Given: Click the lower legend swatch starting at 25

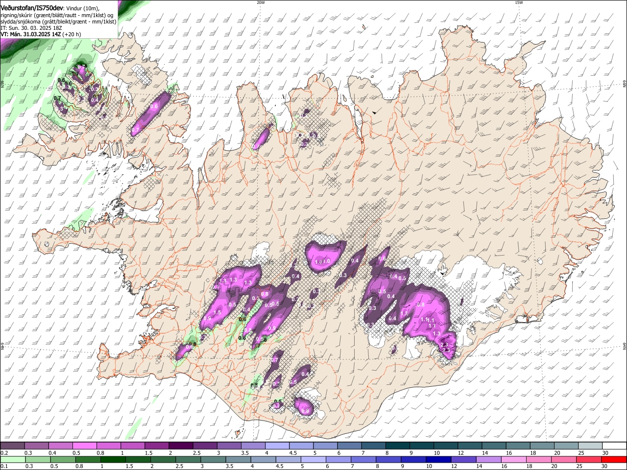Looking at the screenshot, I should tap(588, 459).
